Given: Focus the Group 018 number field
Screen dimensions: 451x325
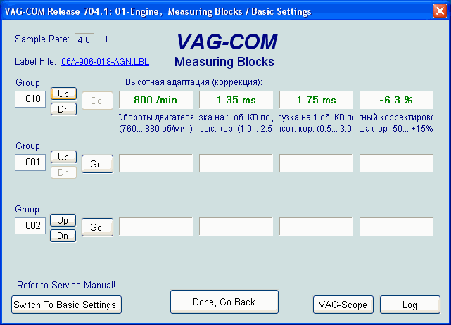Looking at the screenshot, I should click(30, 99).
